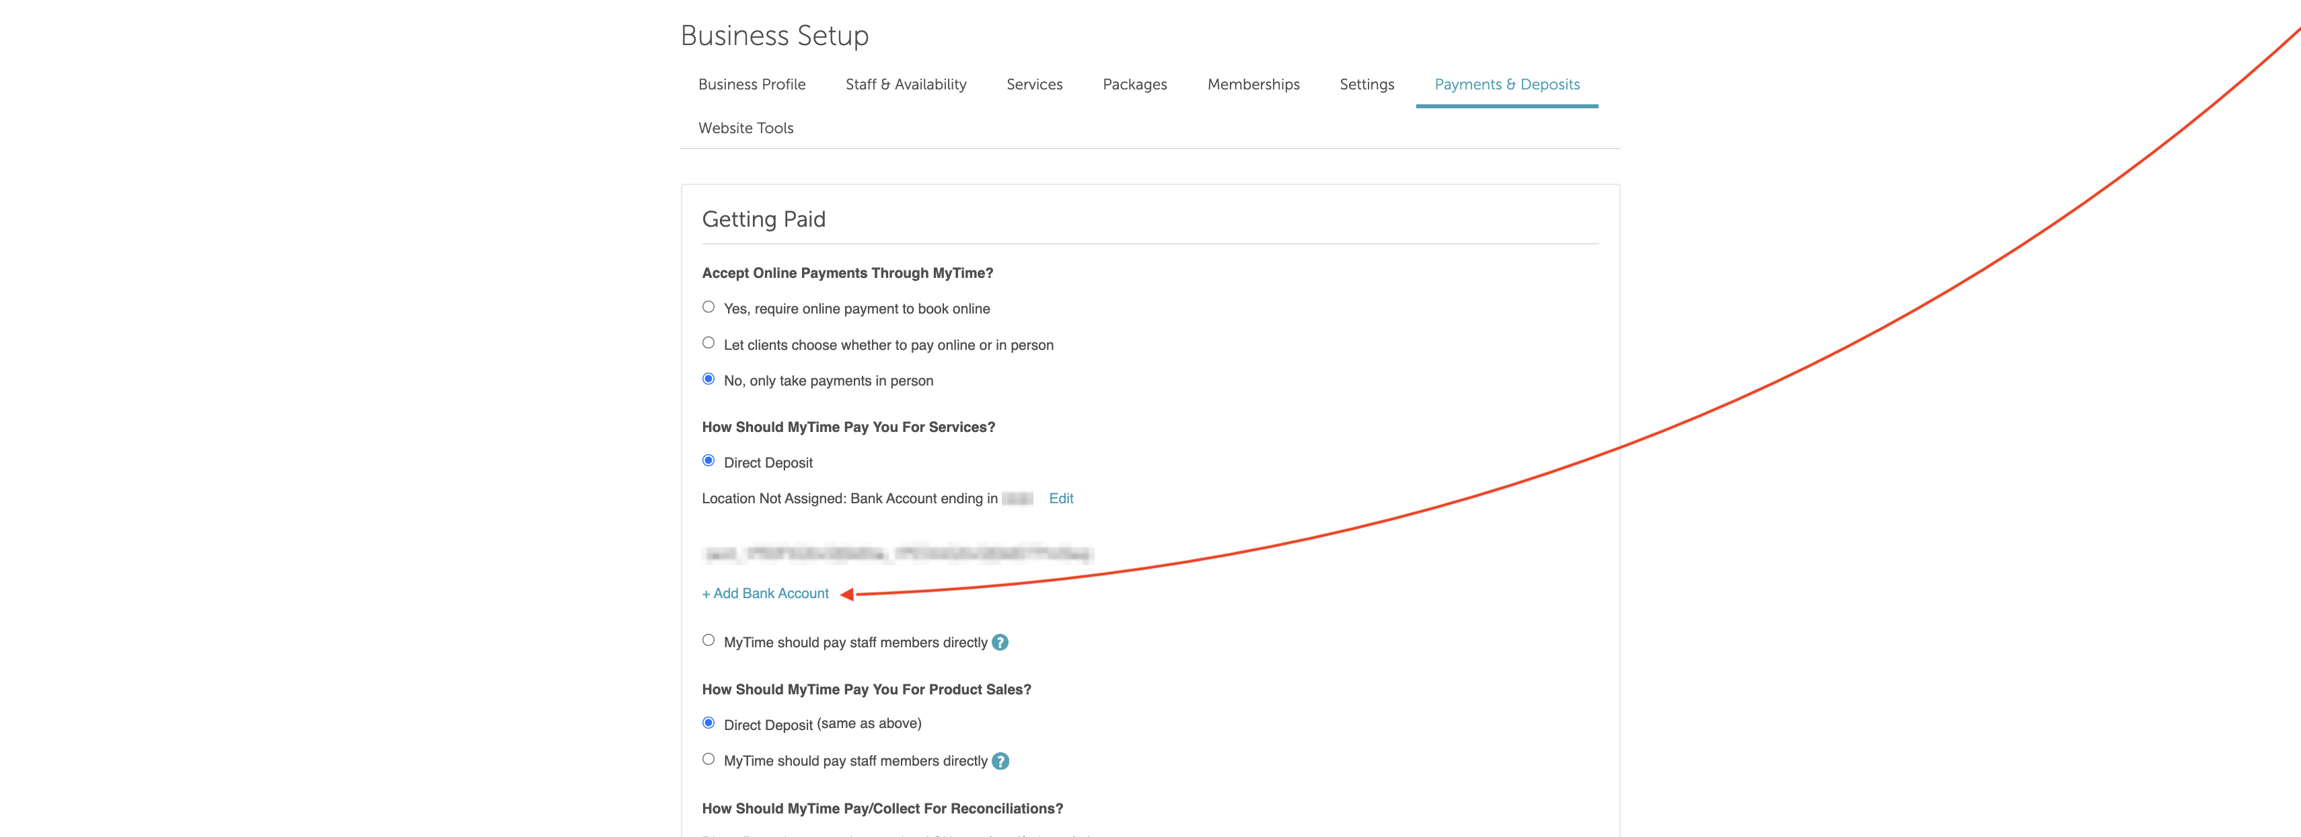The image size is (2301, 837).
Task: Open the Website Tools tab
Action: 745,128
